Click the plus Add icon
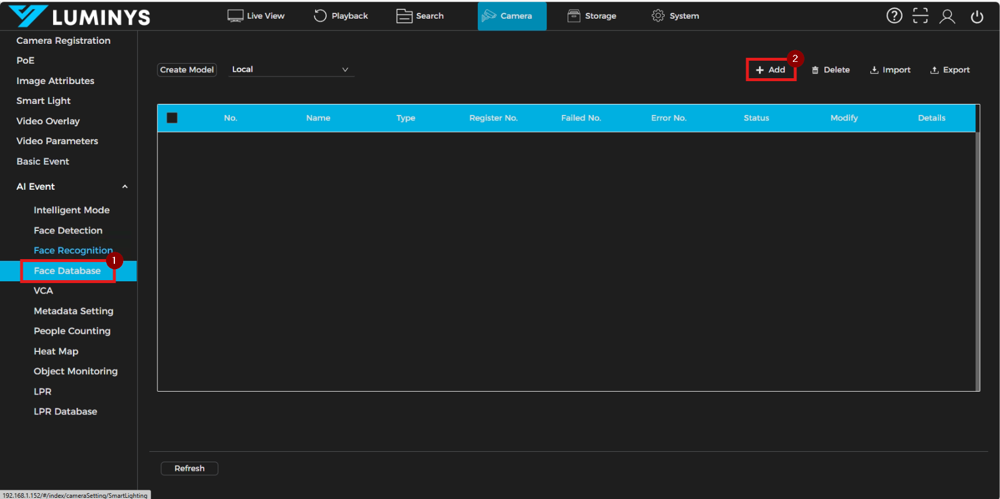 [760, 70]
